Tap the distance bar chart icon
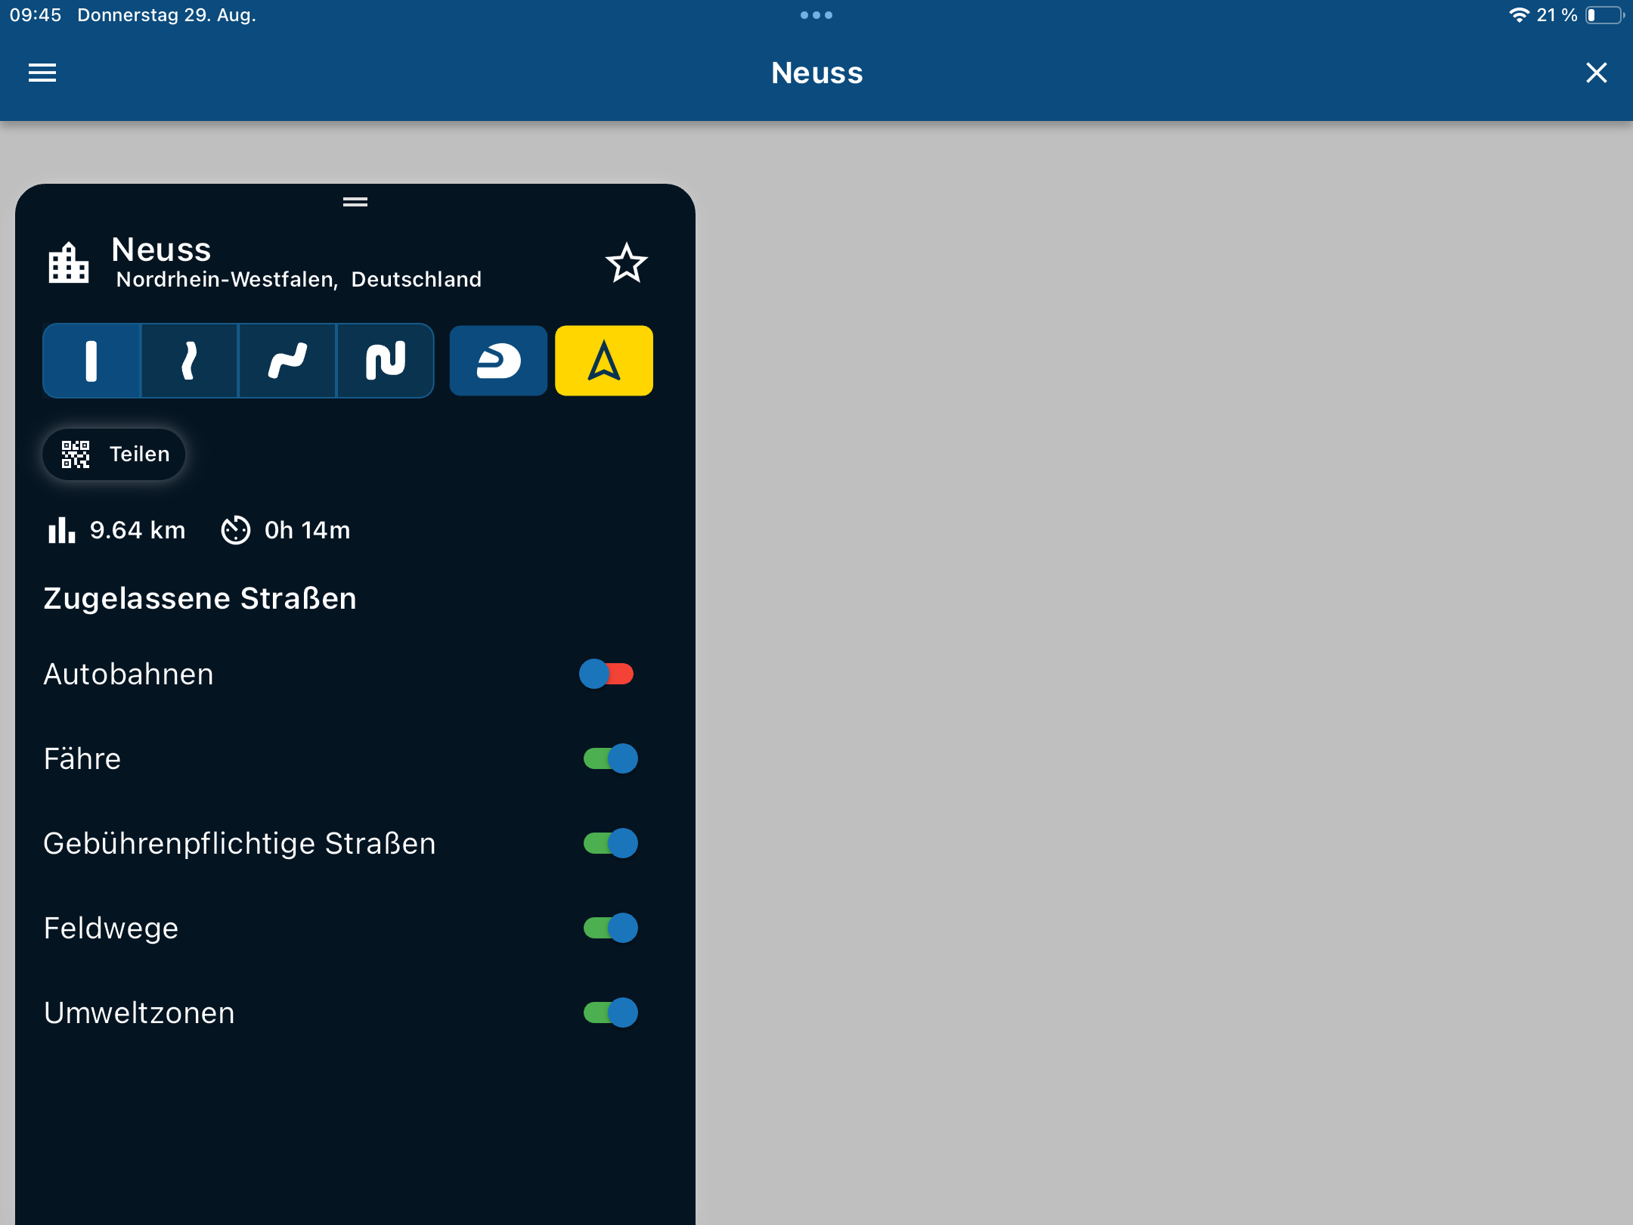Image resolution: width=1633 pixels, height=1225 pixels. 61,530
